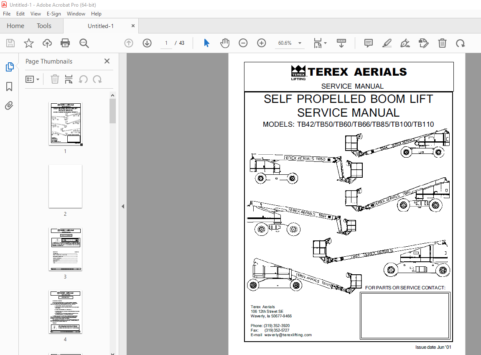The width and height of the screenshot is (481, 355).
Task: Delete selected thumbnail with panel trash icon
Action: pyautogui.click(x=55, y=79)
